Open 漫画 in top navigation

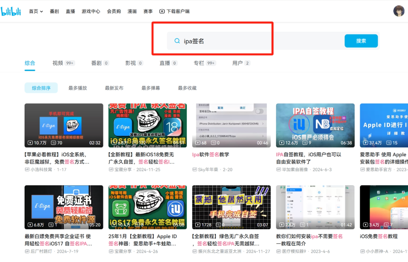point(132,11)
